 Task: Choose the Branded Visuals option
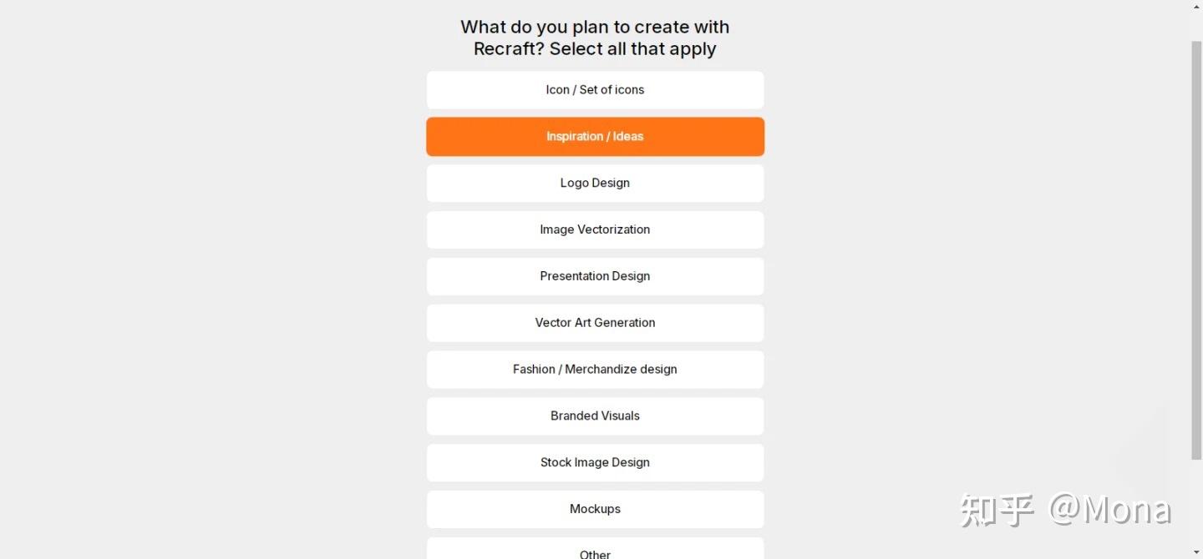tap(595, 416)
